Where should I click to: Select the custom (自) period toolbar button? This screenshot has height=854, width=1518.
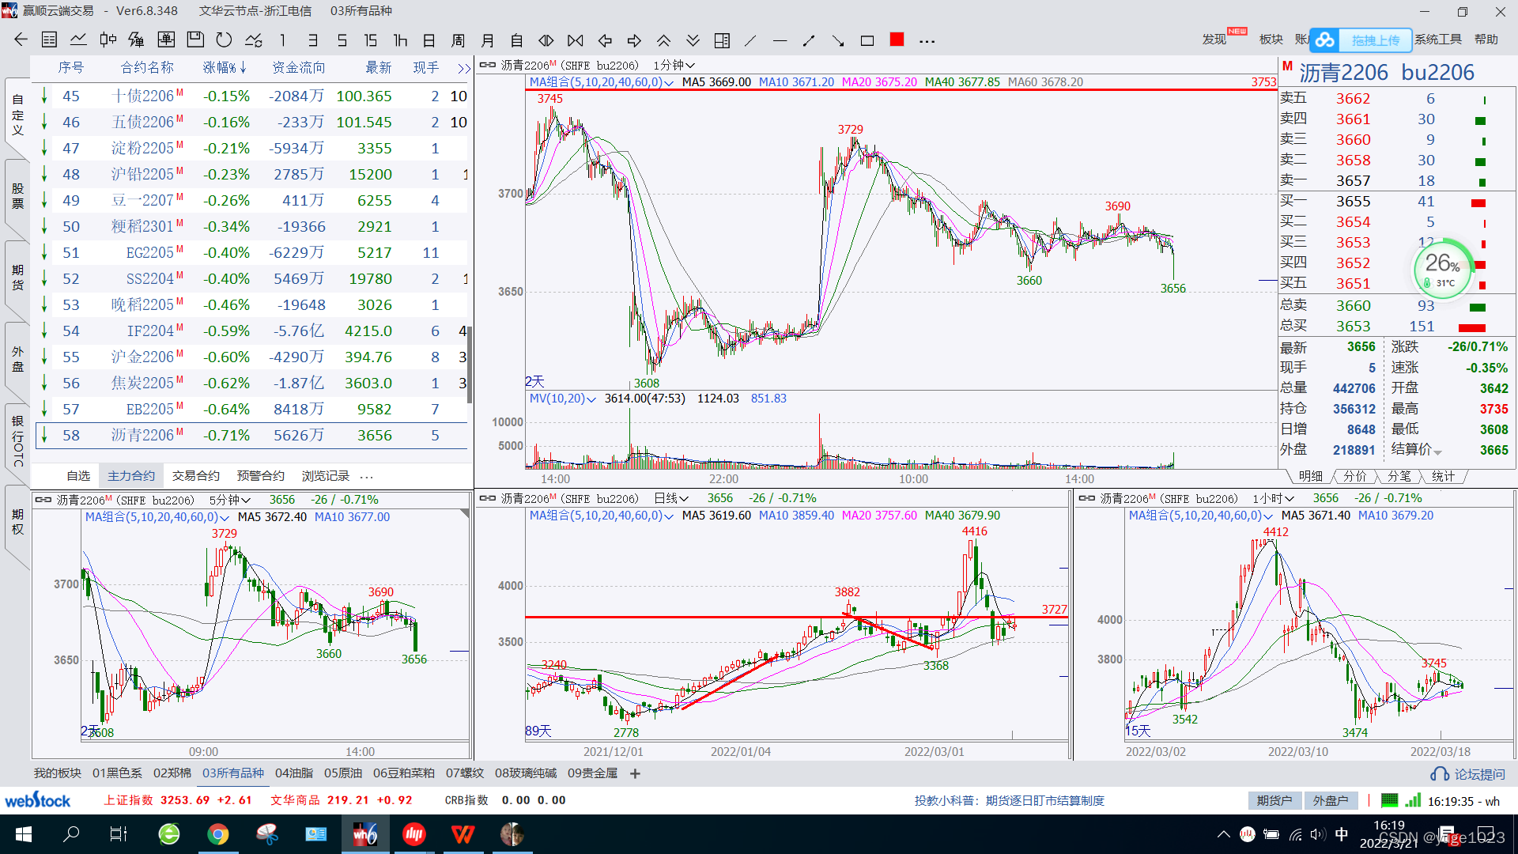pyautogui.click(x=517, y=40)
